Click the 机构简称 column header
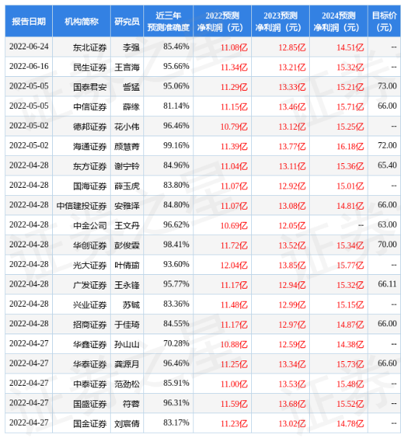 click(81, 21)
